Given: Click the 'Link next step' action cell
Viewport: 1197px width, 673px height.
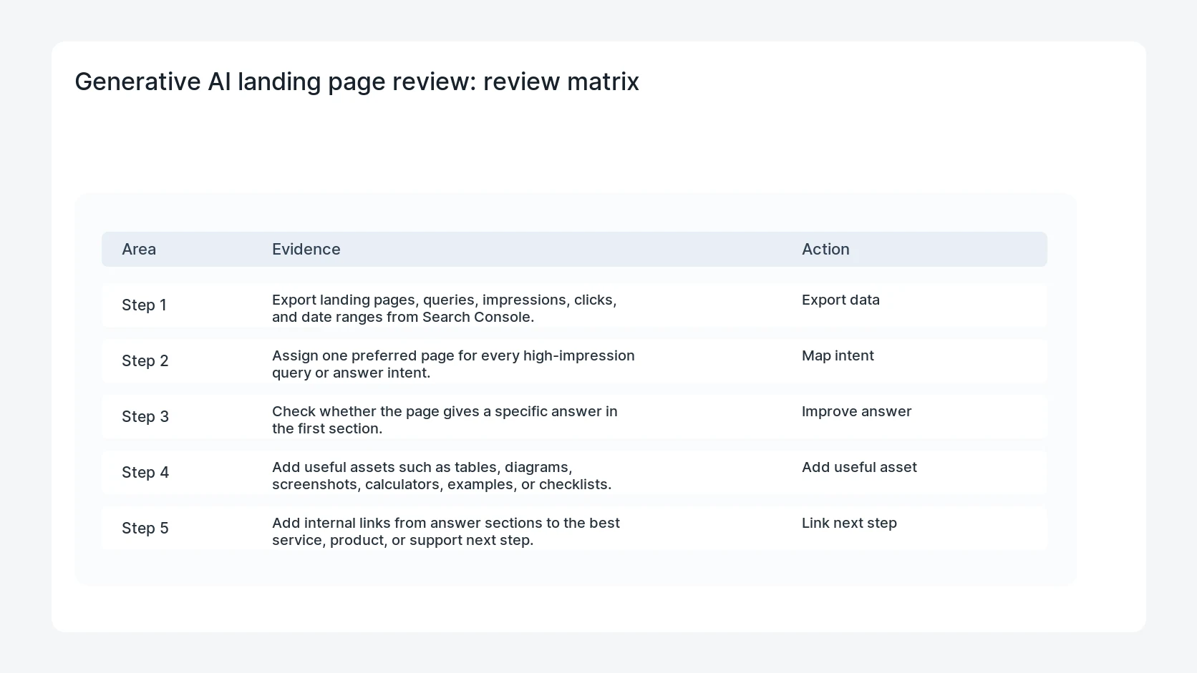Looking at the screenshot, I should 849,523.
